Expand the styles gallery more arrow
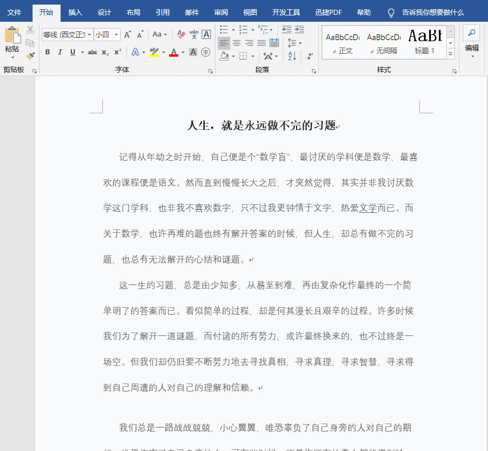This screenshot has height=451, width=488. [x=451, y=54]
